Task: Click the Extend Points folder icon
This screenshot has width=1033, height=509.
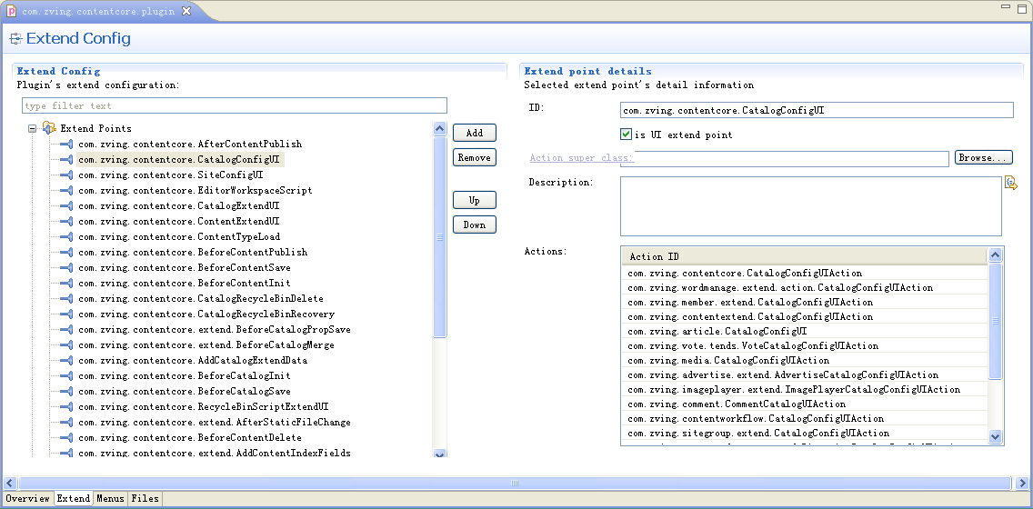Action: tap(49, 129)
